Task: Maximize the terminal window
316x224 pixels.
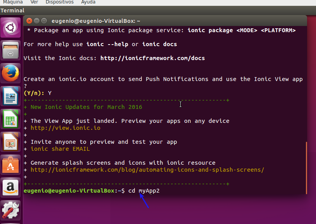Action: point(44,21)
